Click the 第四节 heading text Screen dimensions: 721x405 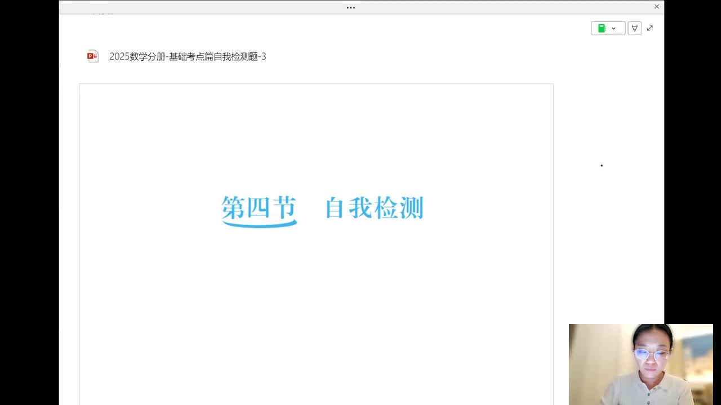259,208
